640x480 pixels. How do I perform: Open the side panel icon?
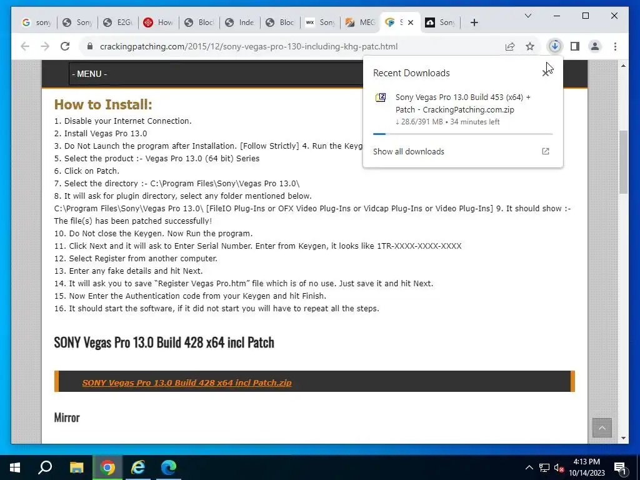[575, 46]
